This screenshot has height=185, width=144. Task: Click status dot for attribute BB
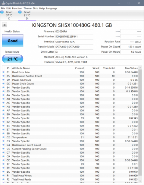tap(3, 133)
